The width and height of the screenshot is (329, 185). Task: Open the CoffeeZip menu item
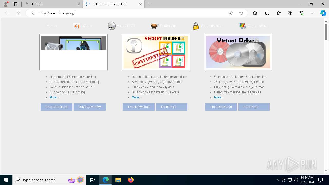coord(163,26)
